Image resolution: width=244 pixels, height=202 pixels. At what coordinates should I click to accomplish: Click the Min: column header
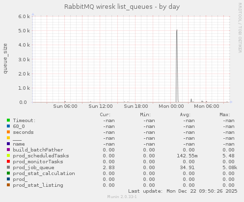point(145,115)
